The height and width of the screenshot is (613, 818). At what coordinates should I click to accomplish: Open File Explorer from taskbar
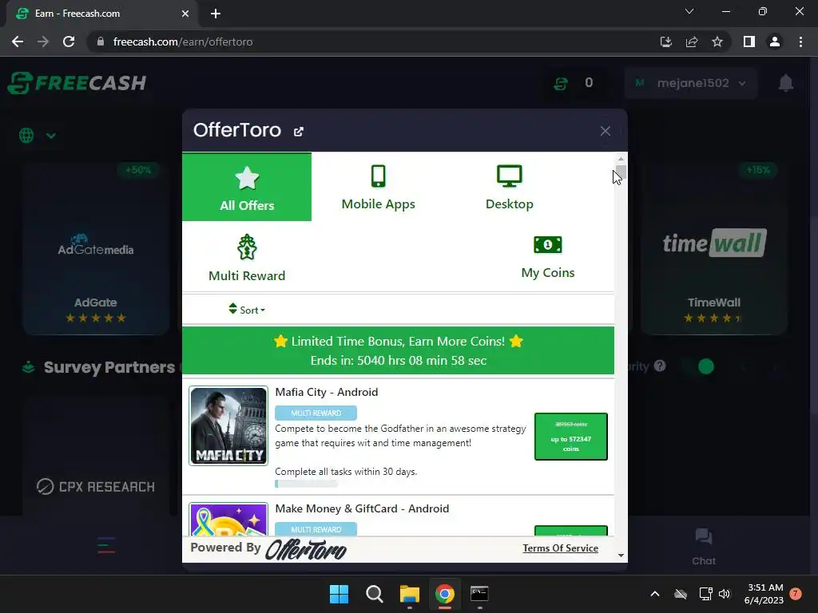pyautogui.click(x=410, y=594)
